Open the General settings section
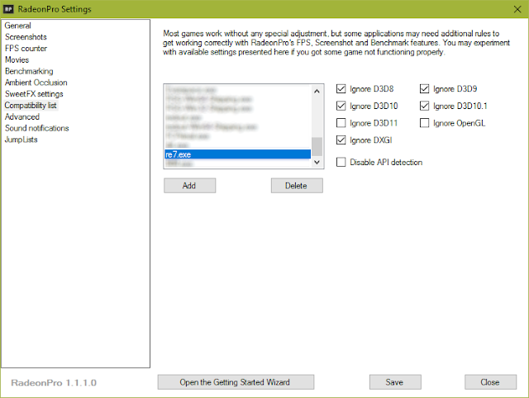The width and height of the screenshot is (529, 398). click(x=17, y=26)
